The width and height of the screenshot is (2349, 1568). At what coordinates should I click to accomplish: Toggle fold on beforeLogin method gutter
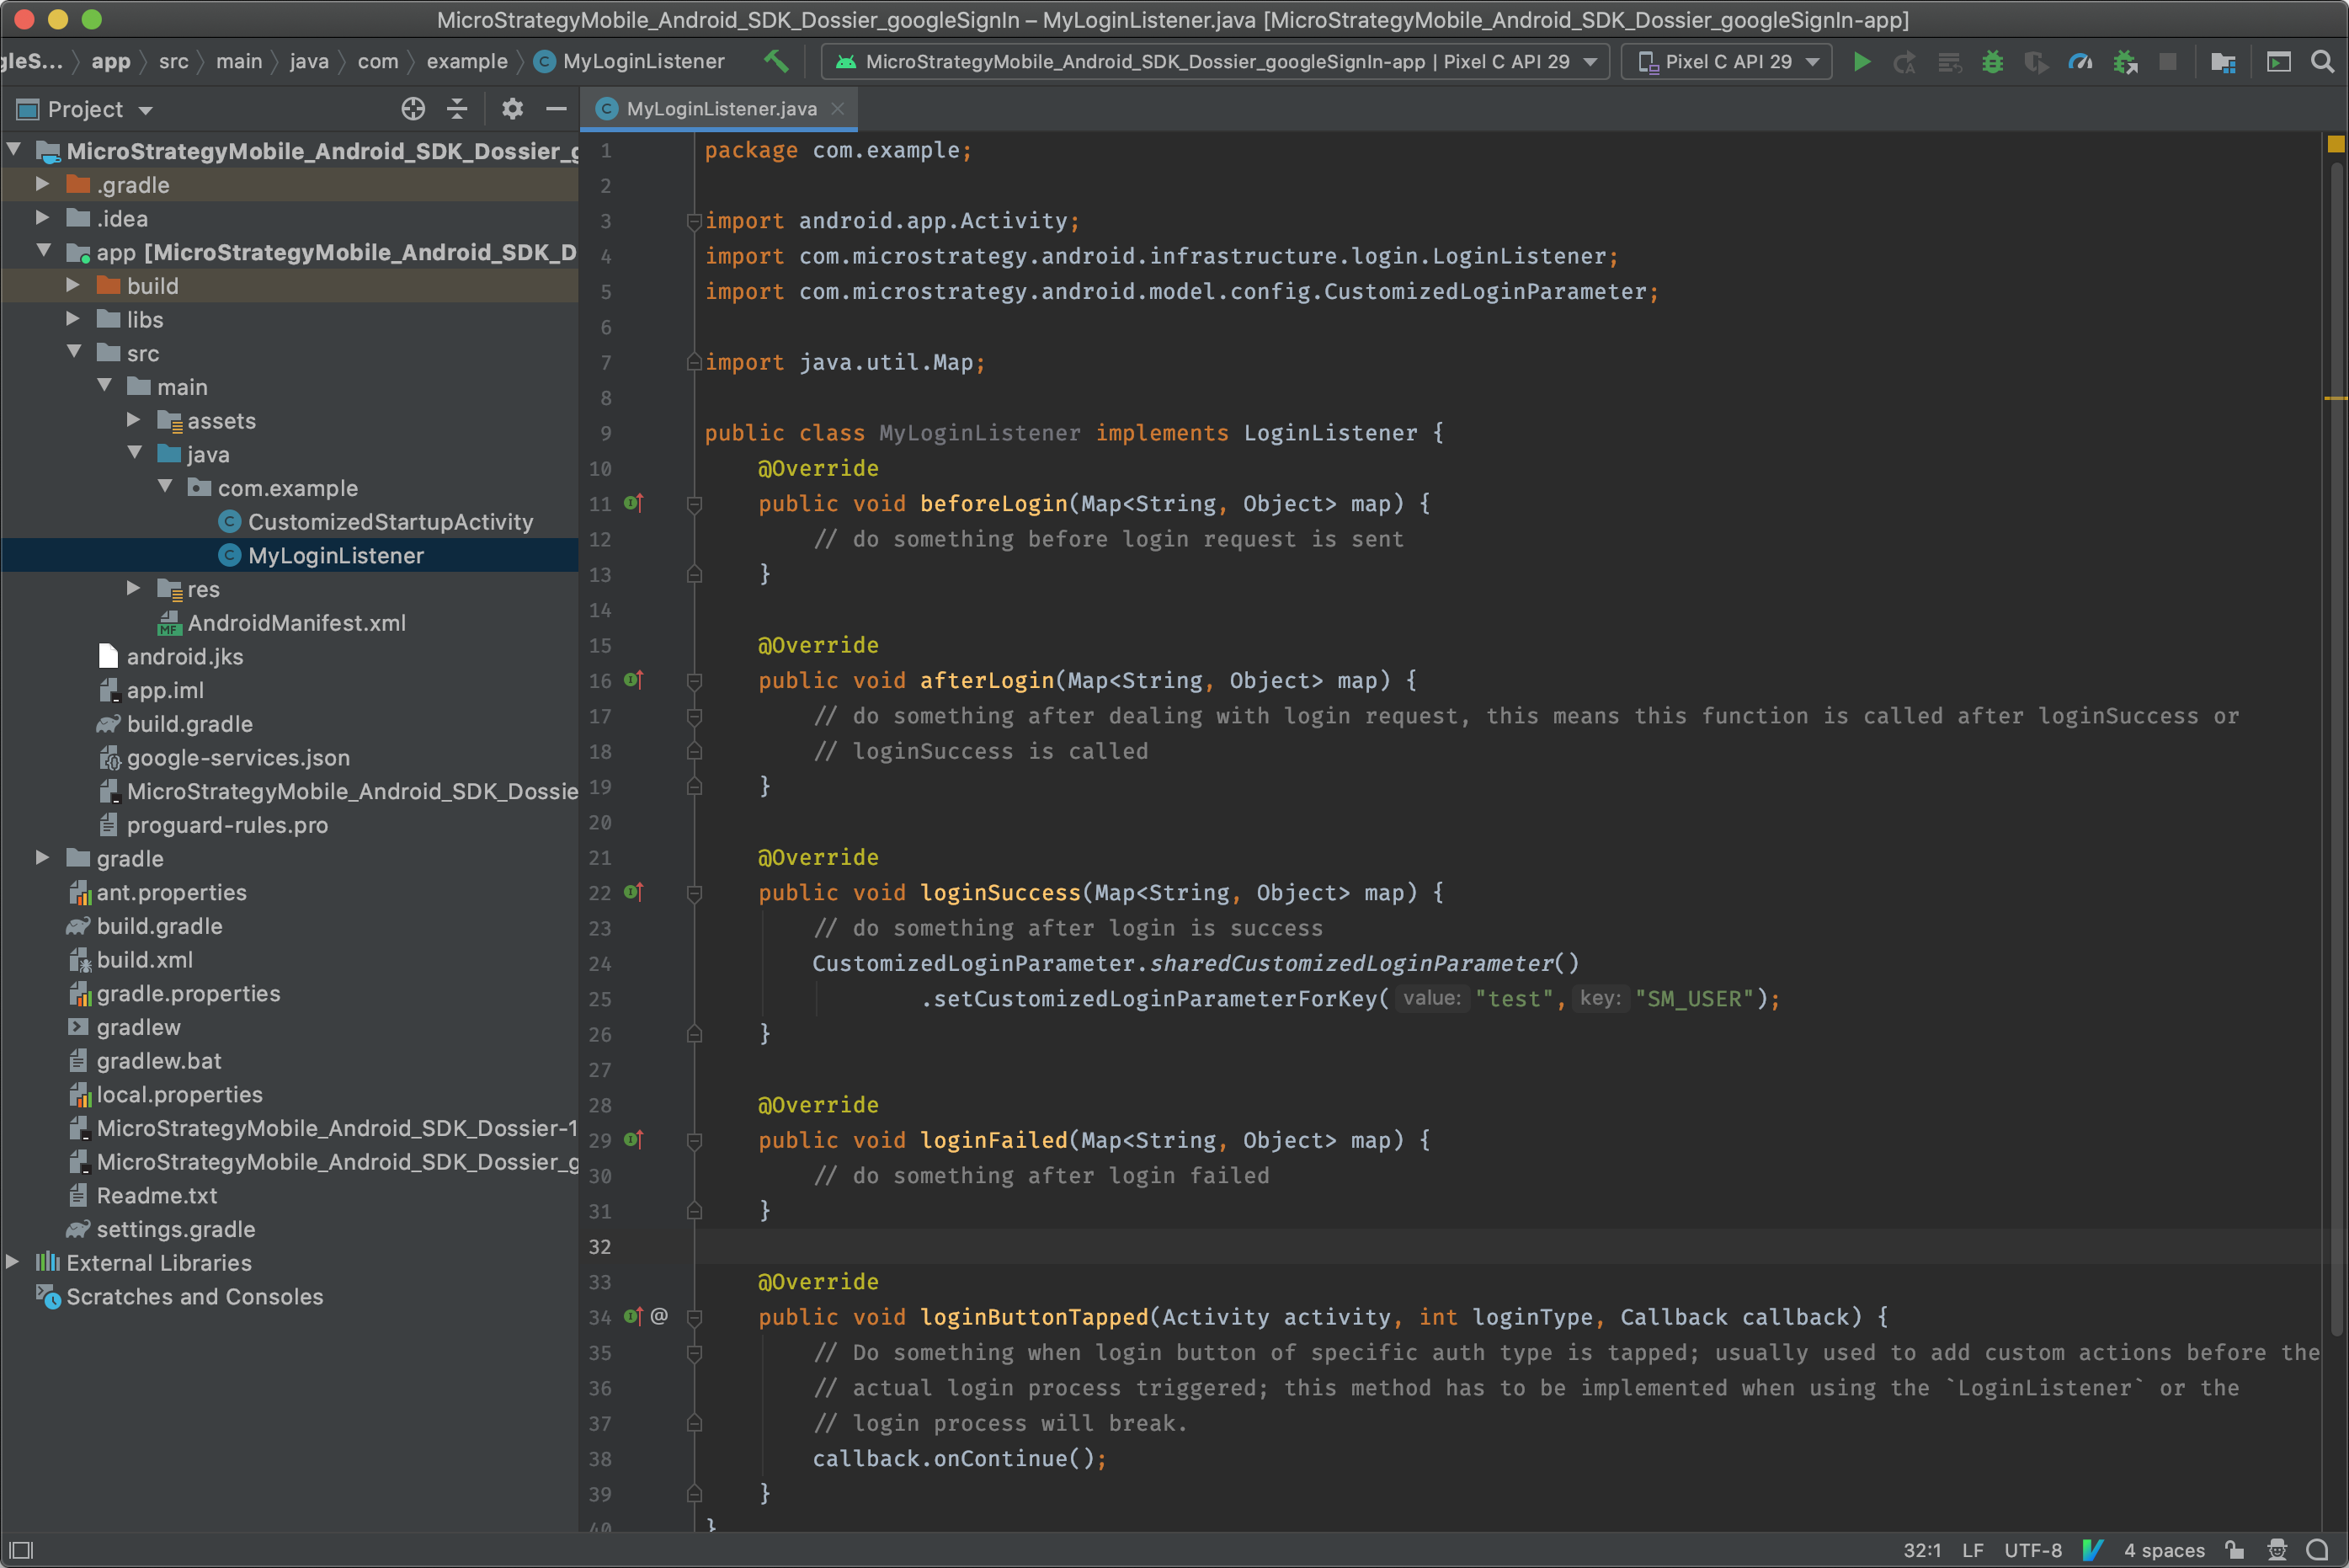click(695, 504)
